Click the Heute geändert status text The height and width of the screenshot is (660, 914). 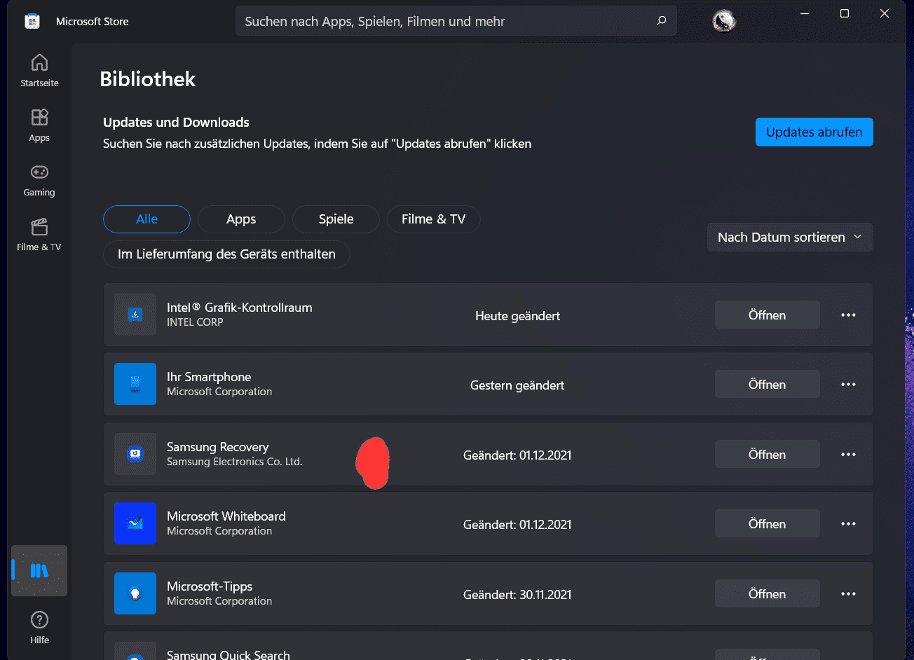(518, 316)
